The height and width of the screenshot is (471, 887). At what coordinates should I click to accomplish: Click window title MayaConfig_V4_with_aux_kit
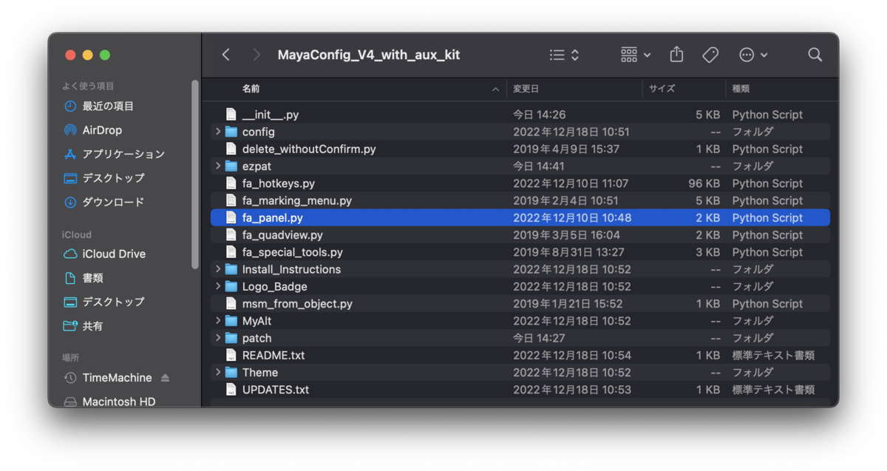[x=369, y=55]
